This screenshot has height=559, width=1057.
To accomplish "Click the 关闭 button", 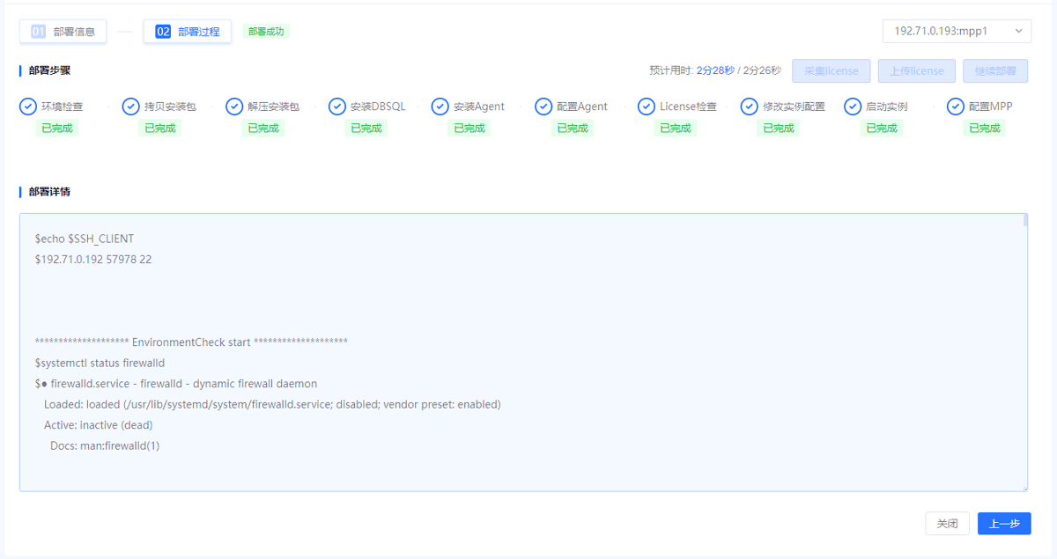I will click(x=947, y=524).
